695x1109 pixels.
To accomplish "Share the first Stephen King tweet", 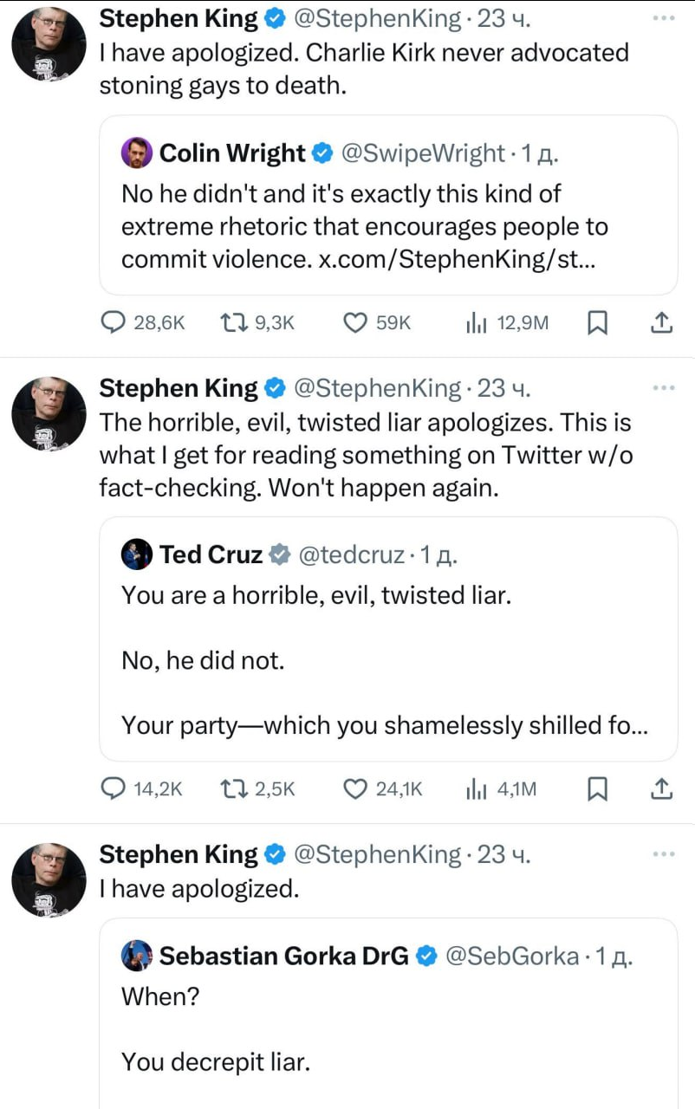I will point(660,323).
